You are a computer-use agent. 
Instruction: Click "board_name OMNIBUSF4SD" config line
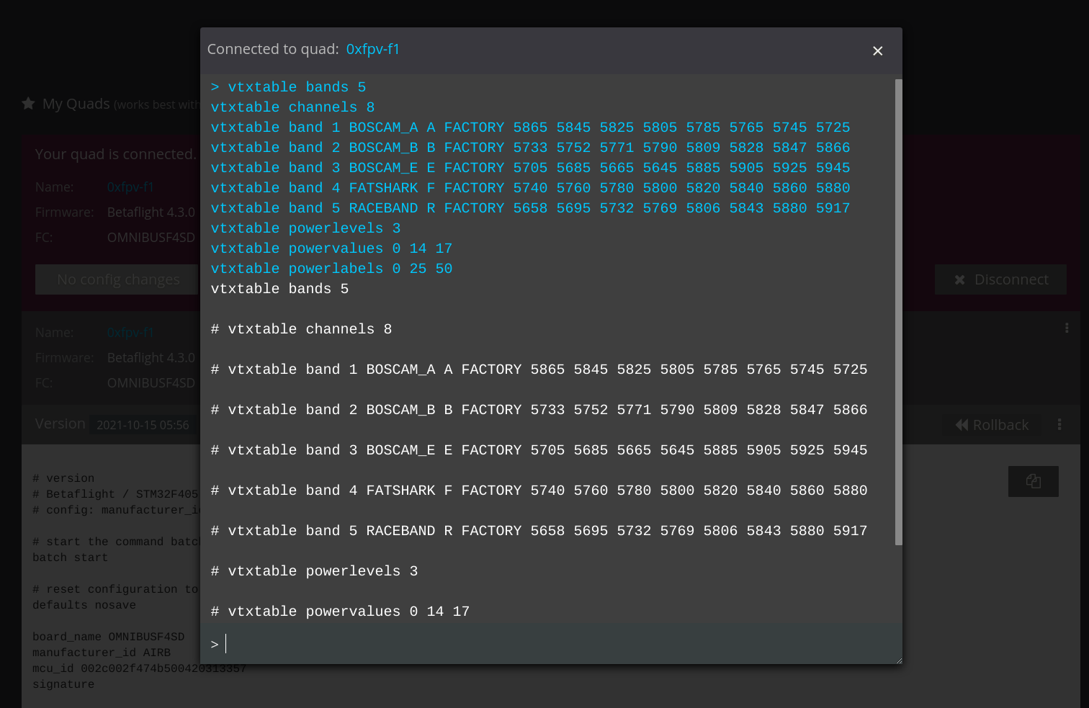(108, 637)
